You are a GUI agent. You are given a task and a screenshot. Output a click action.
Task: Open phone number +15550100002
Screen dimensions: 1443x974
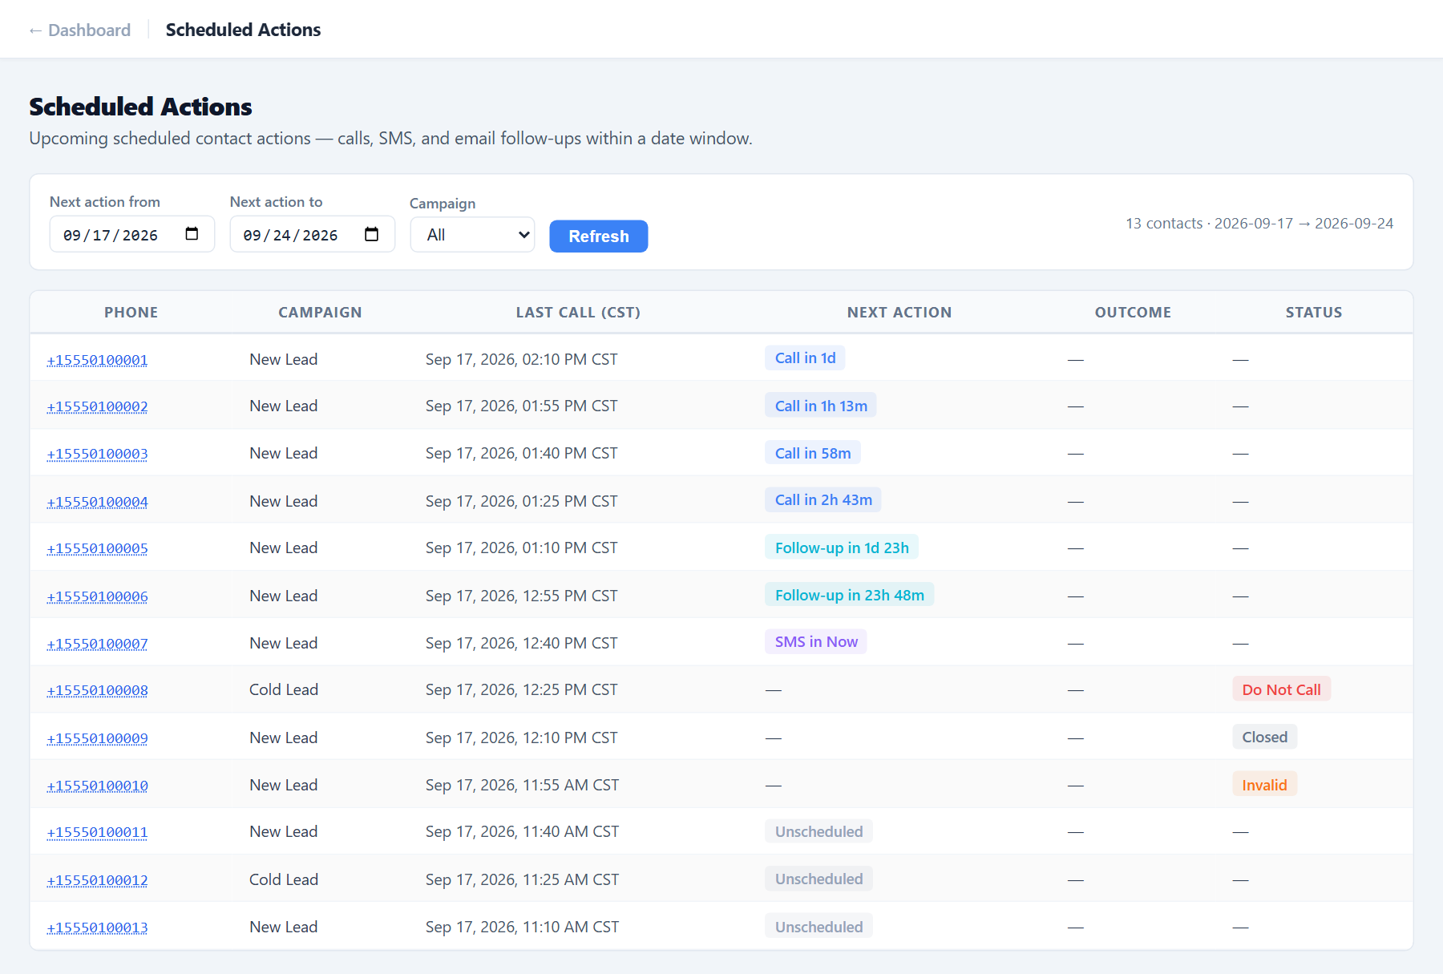pyautogui.click(x=97, y=406)
